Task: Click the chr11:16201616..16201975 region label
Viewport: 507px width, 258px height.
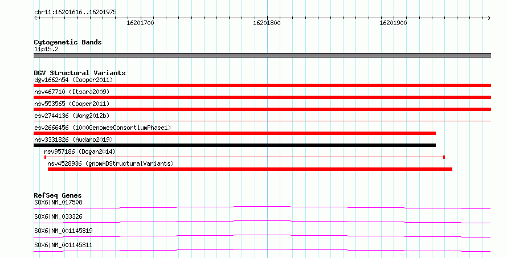Action: pos(75,13)
